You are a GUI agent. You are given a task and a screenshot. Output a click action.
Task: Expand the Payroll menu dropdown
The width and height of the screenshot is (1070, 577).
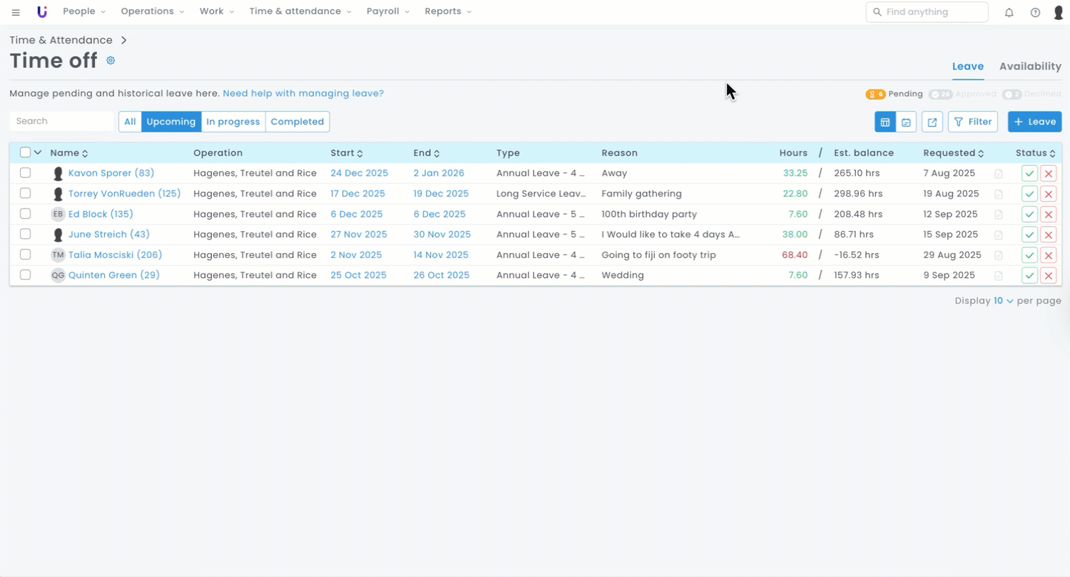click(388, 11)
